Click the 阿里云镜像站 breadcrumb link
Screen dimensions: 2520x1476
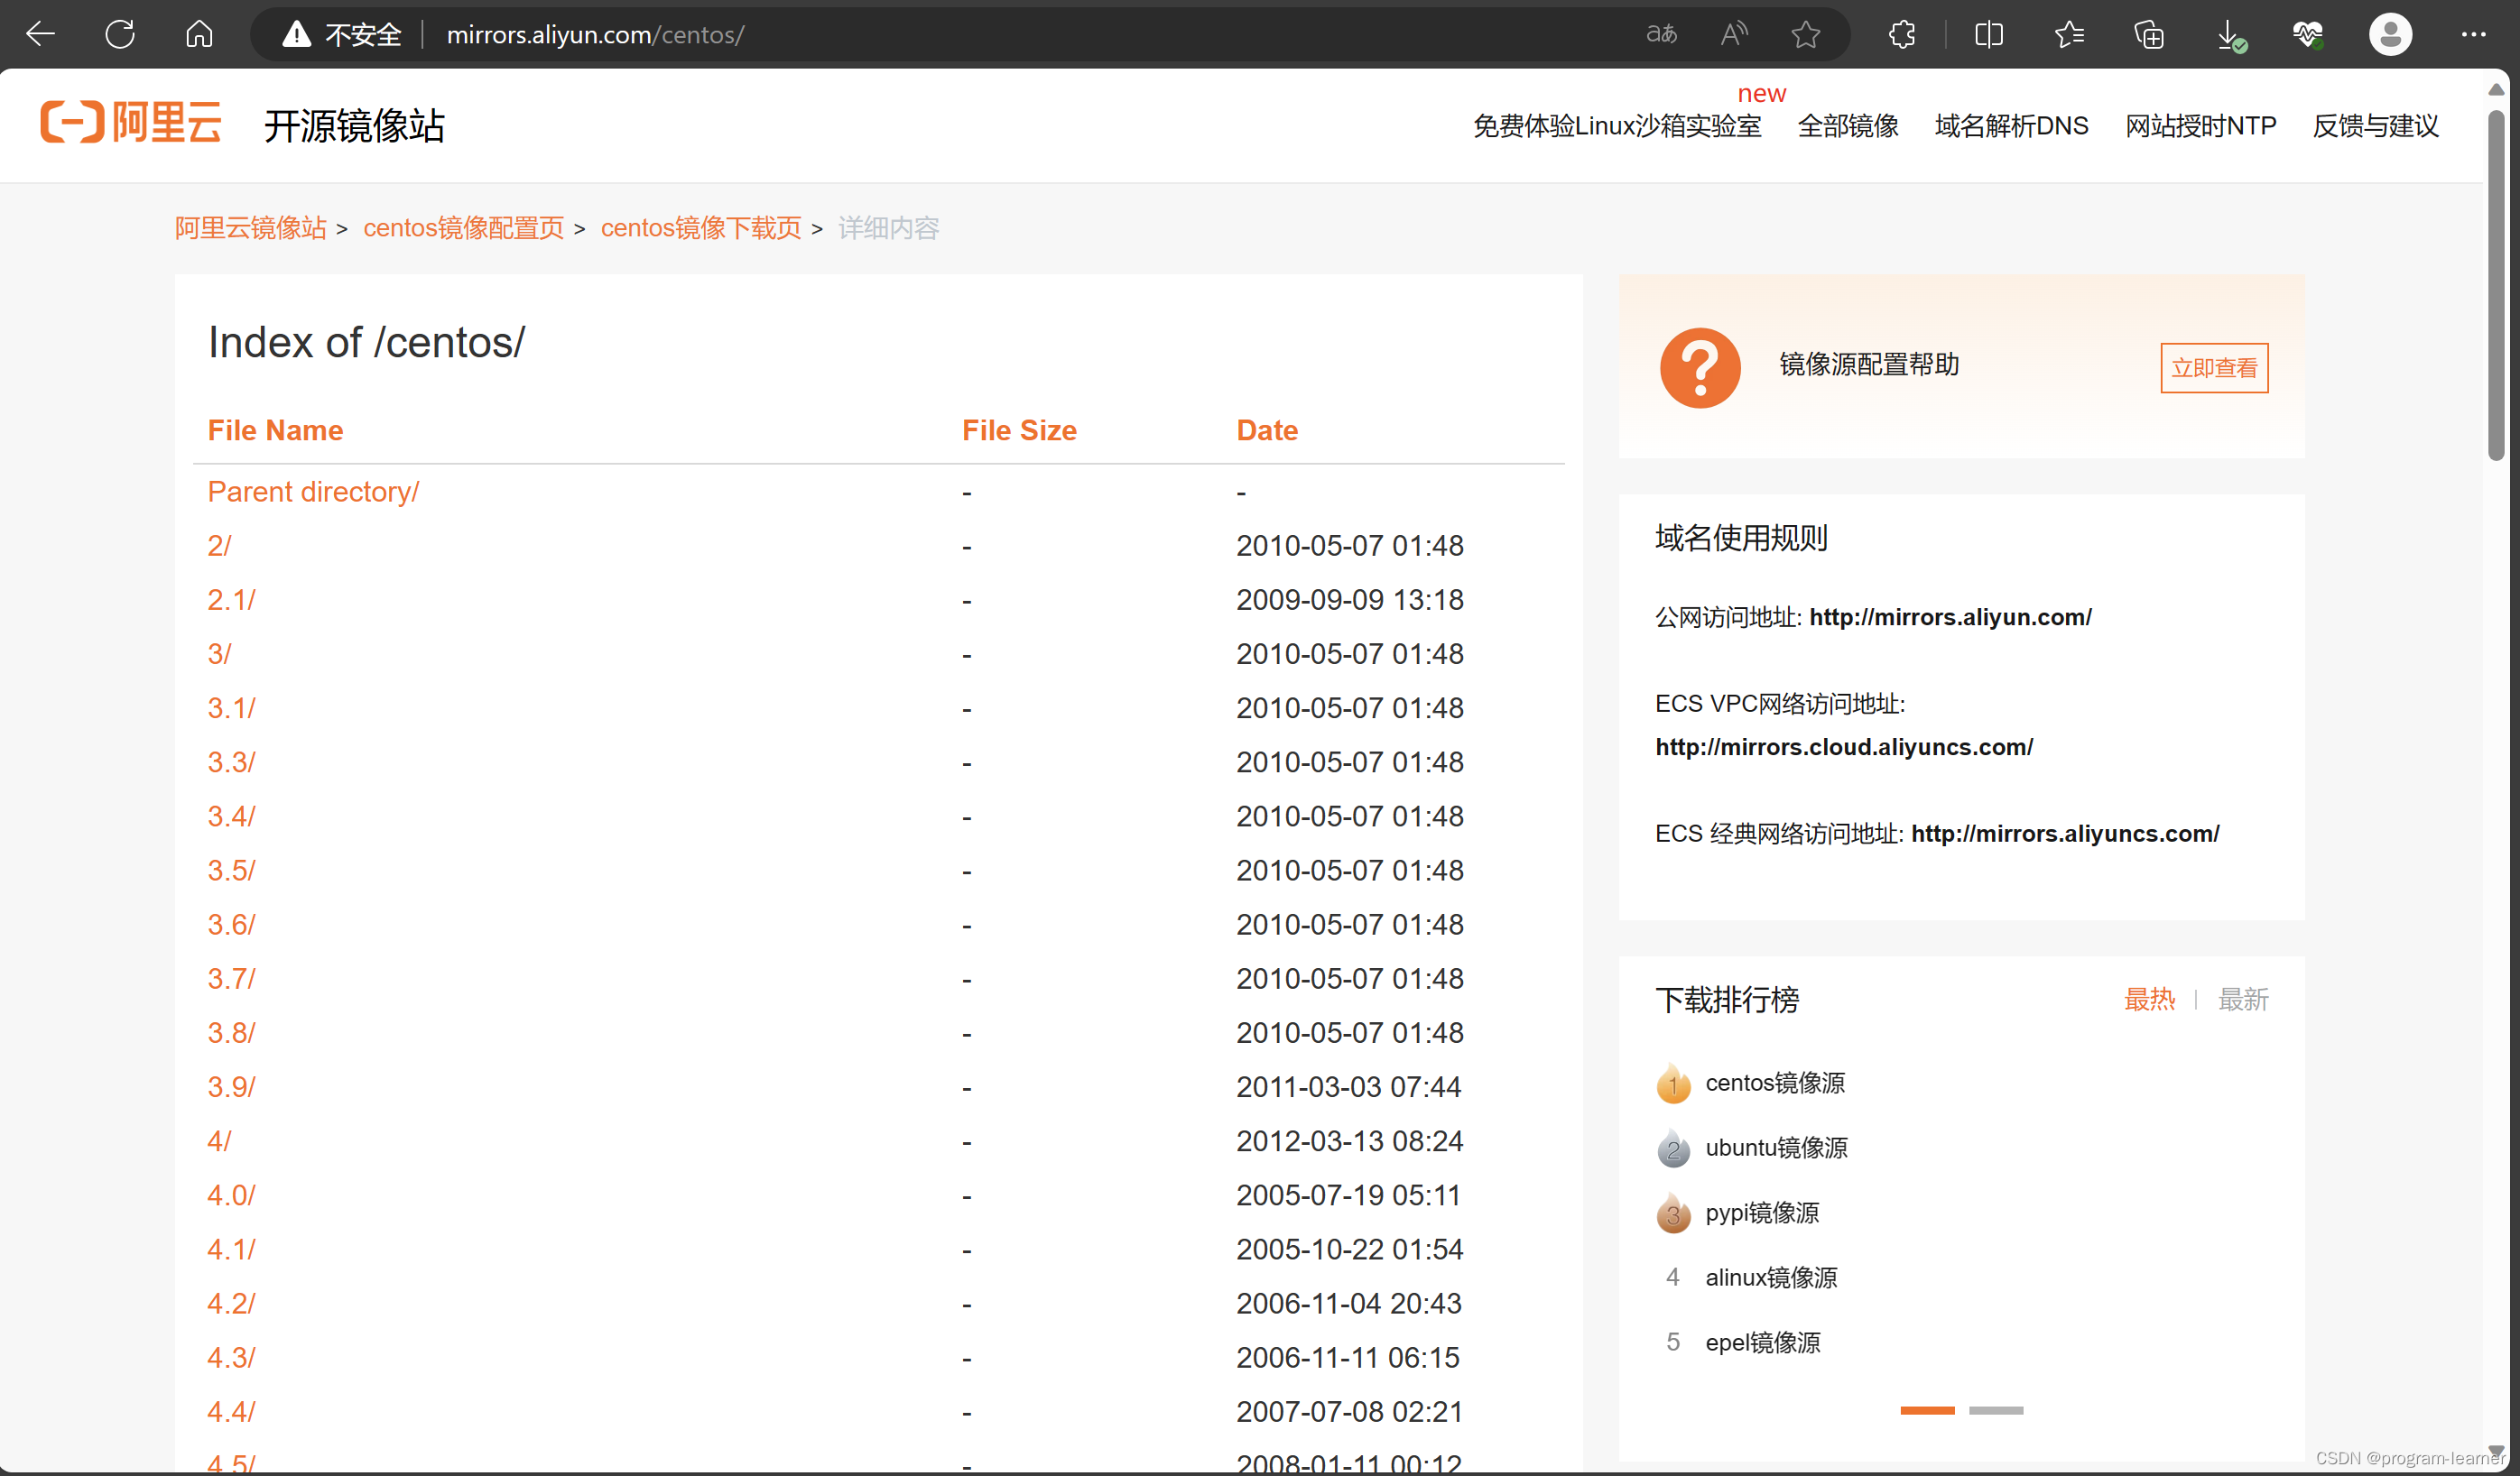pyautogui.click(x=251, y=228)
